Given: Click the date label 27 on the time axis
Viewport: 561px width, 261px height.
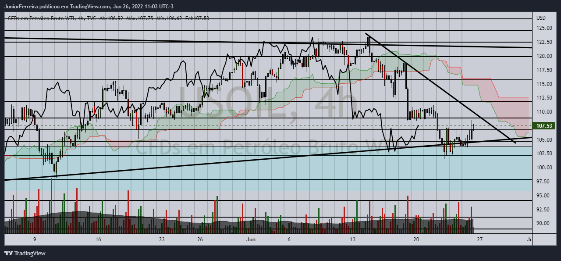Looking at the screenshot, I should 480,240.
